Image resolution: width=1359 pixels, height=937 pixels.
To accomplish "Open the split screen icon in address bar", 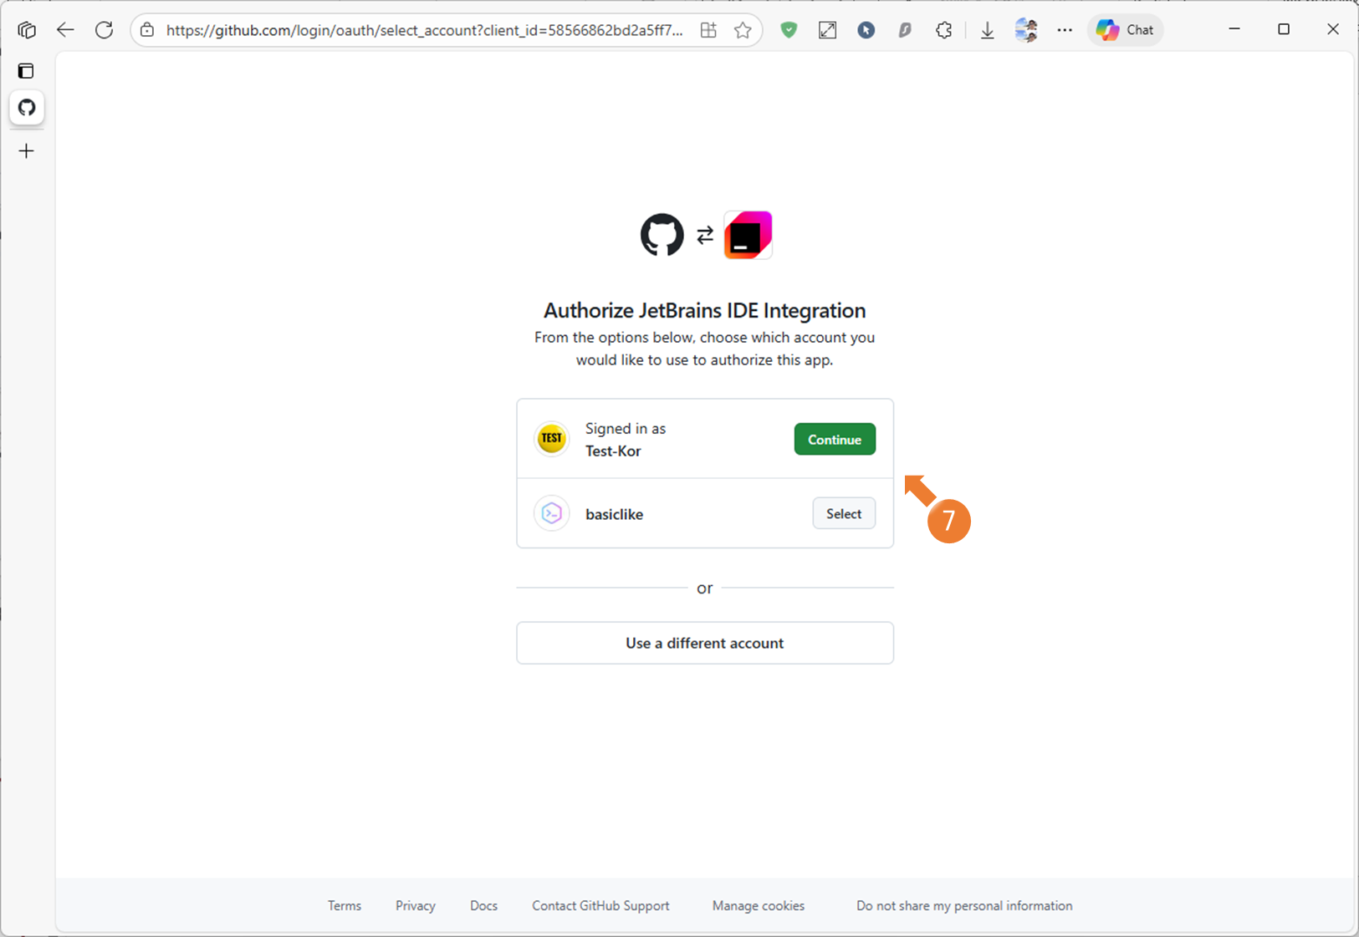I will (x=708, y=30).
